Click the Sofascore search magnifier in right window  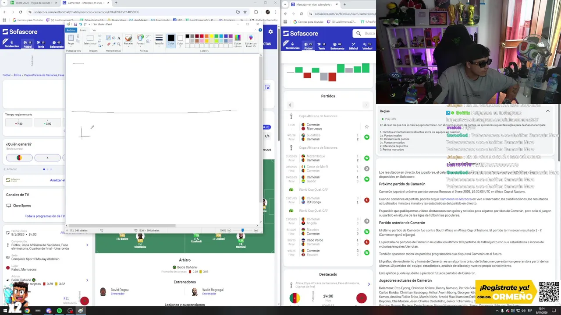[359, 33]
